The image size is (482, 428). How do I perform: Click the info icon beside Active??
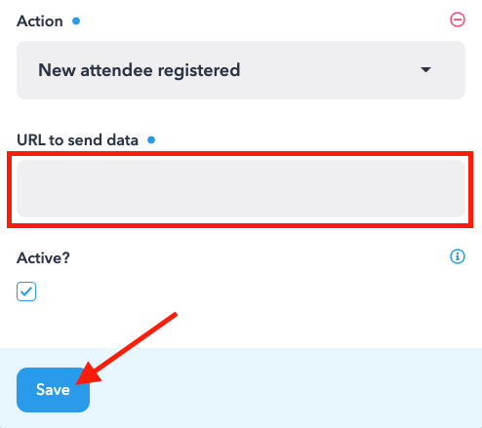click(458, 256)
